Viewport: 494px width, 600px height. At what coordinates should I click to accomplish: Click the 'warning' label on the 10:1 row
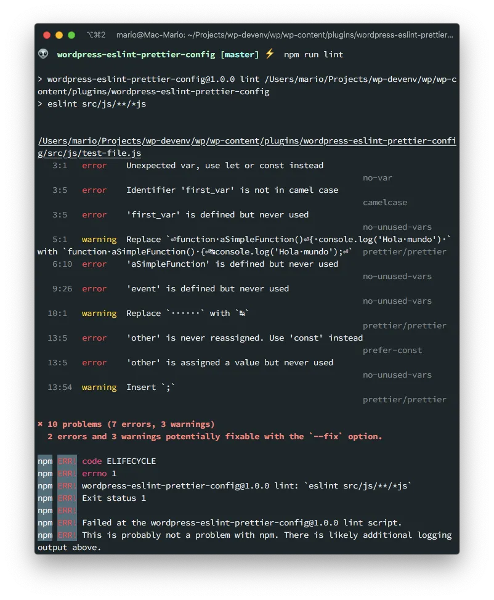click(99, 314)
